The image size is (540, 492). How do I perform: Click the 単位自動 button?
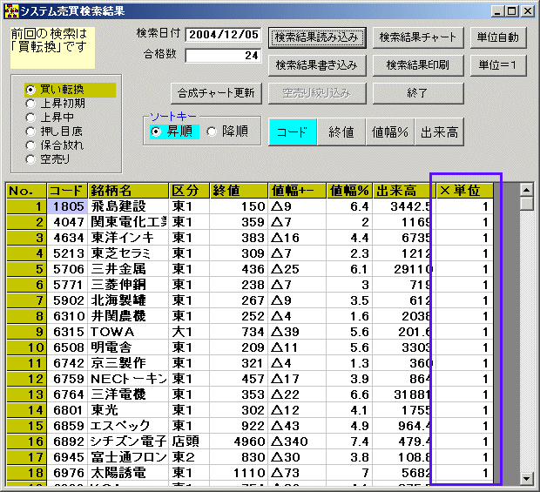[498, 37]
